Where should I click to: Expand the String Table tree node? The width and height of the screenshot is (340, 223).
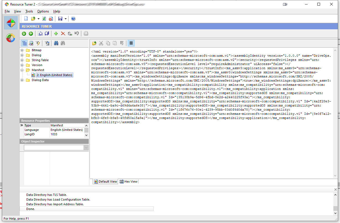(22, 60)
